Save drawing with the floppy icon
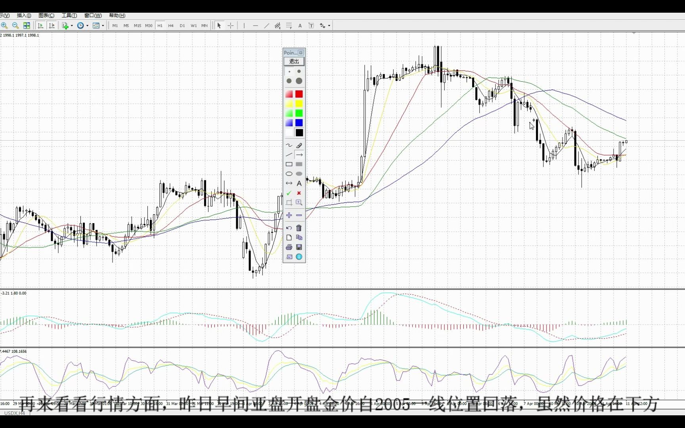The width and height of the screenshot is (685, 428). coord(299,247)
